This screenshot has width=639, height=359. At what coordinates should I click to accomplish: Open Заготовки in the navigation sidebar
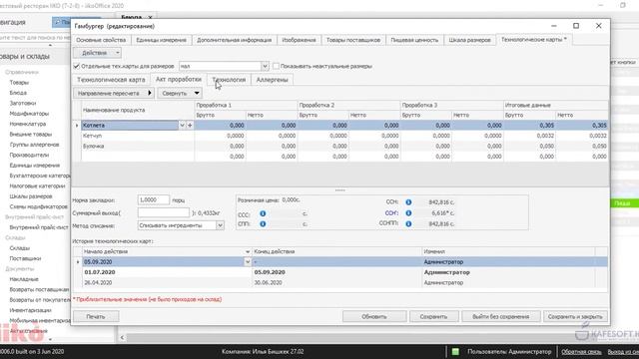23,104
